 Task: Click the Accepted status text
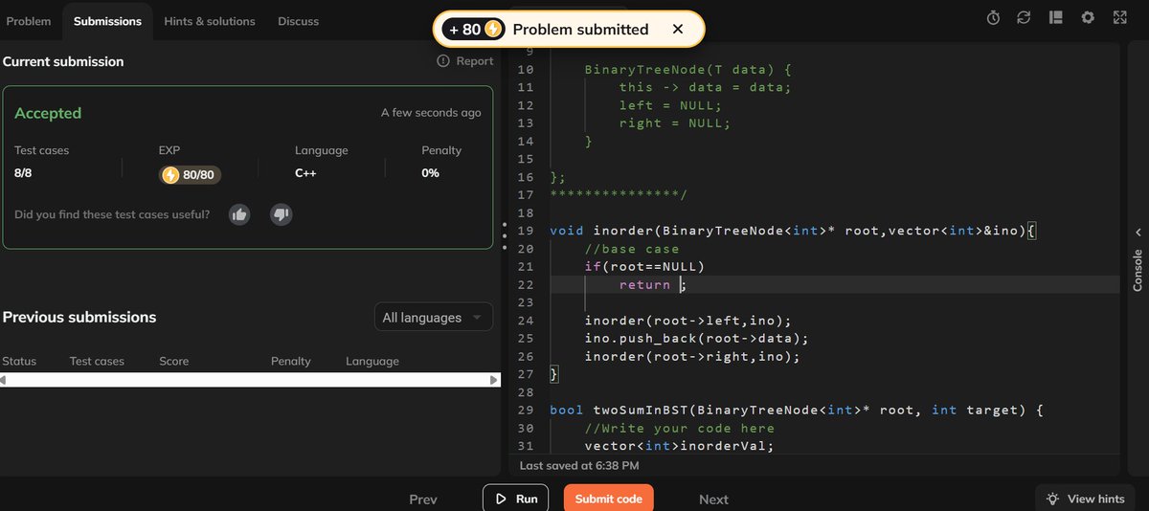[x=48, y=113]
